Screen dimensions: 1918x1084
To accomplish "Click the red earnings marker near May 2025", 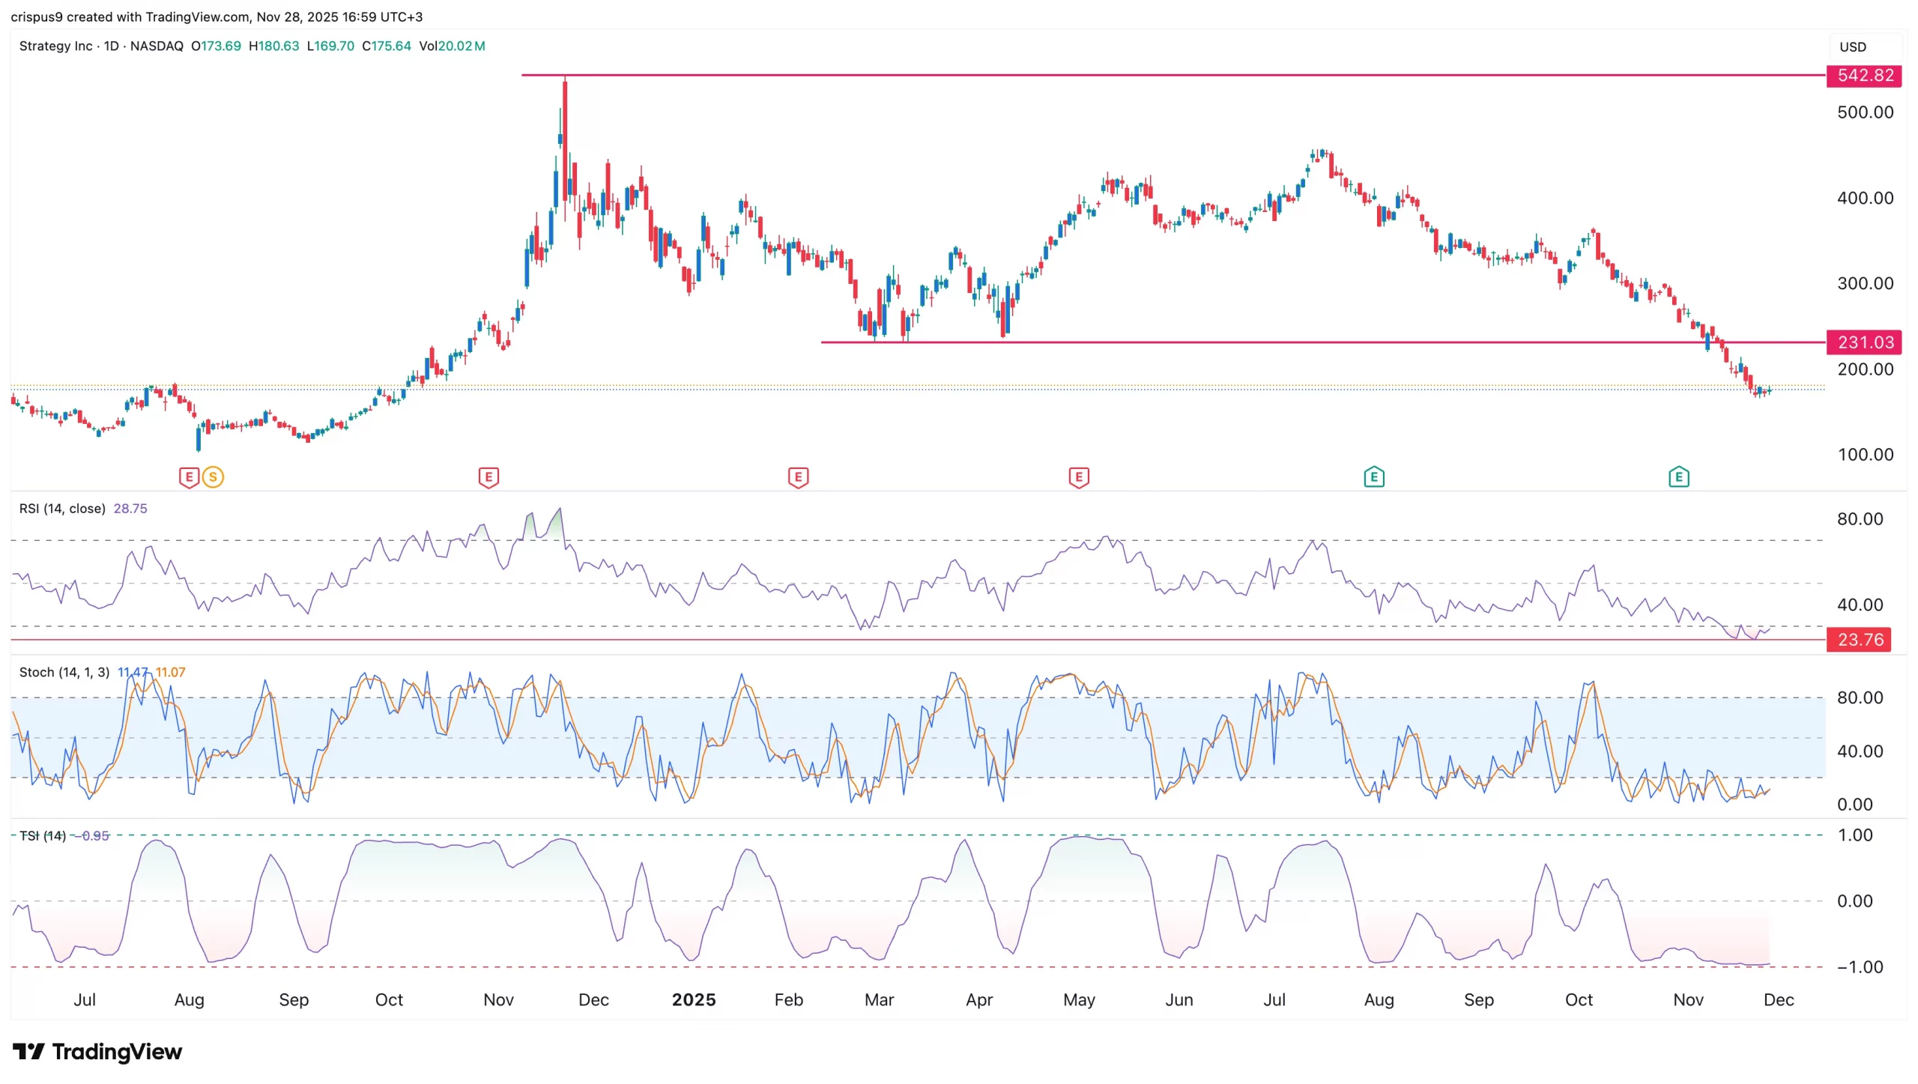I will (x=1078, y=476).
